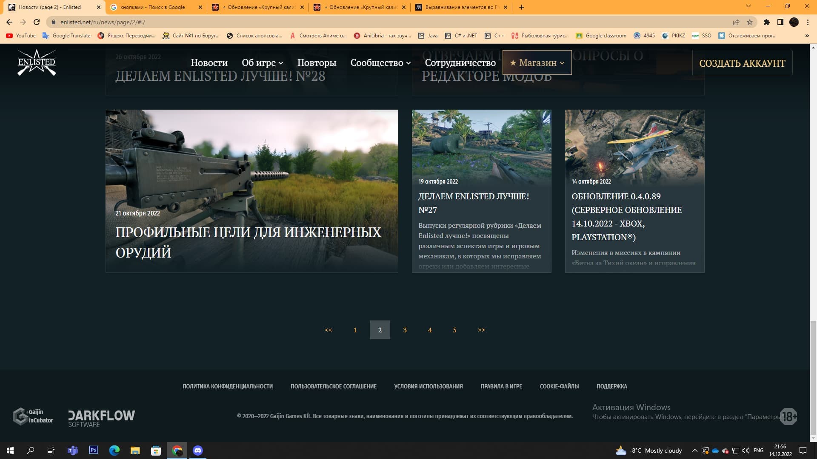Viewport: 817px width, 459px height.
Task: Go to pagination page 3
Action: click(405, 330)
